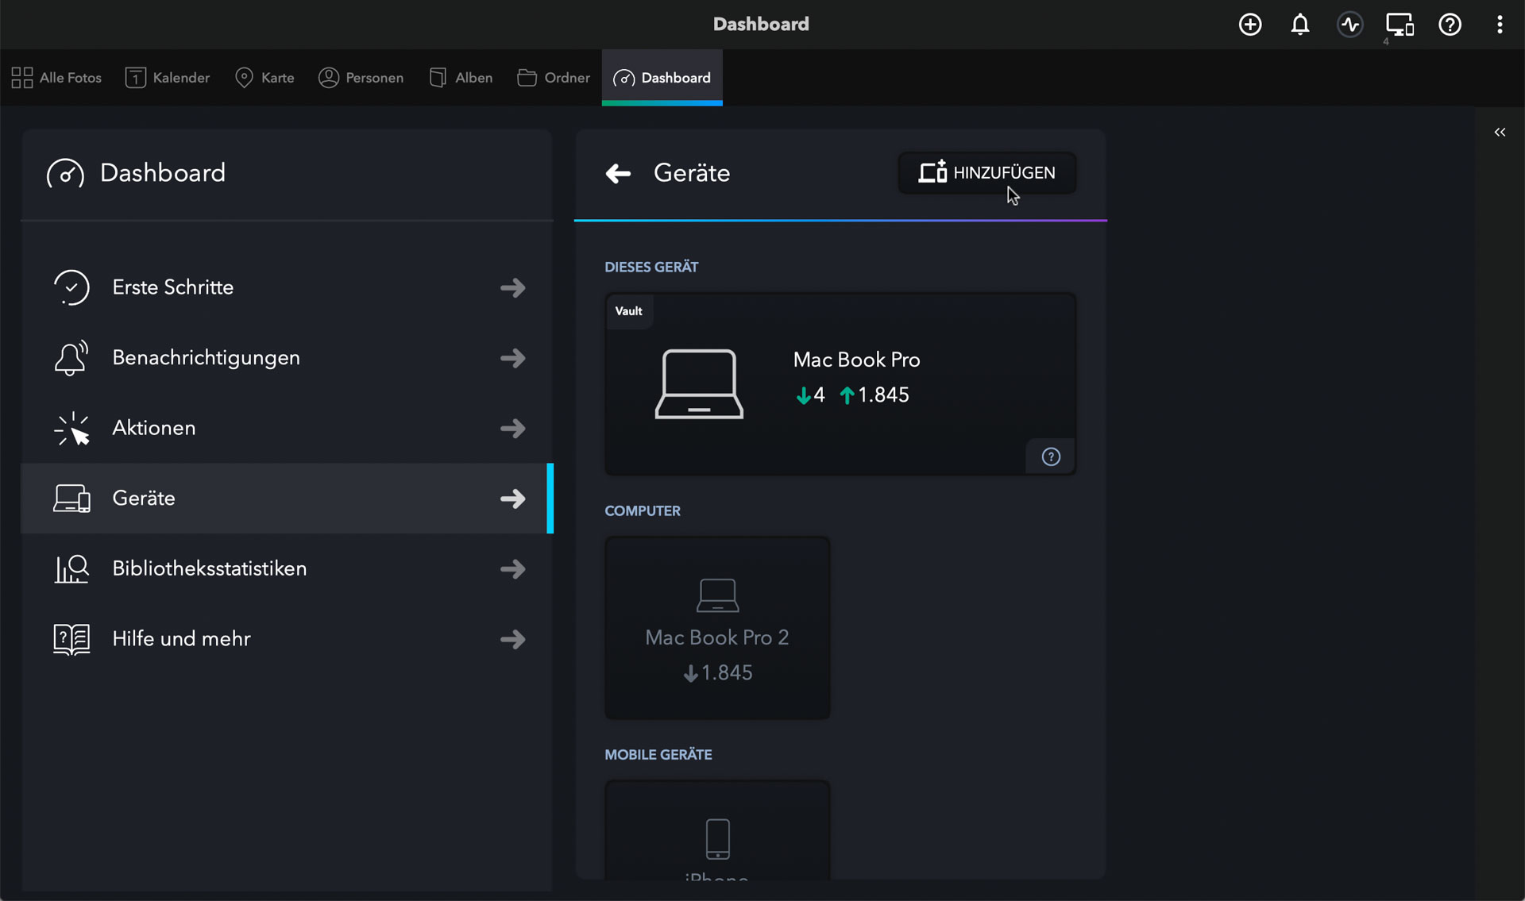Switch to Kalender tab
The width and height of the screenshot is (1525, 901).
[x=168, y=78]
